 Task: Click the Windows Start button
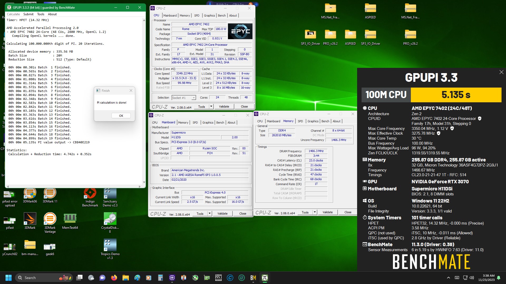click(8, 278)
